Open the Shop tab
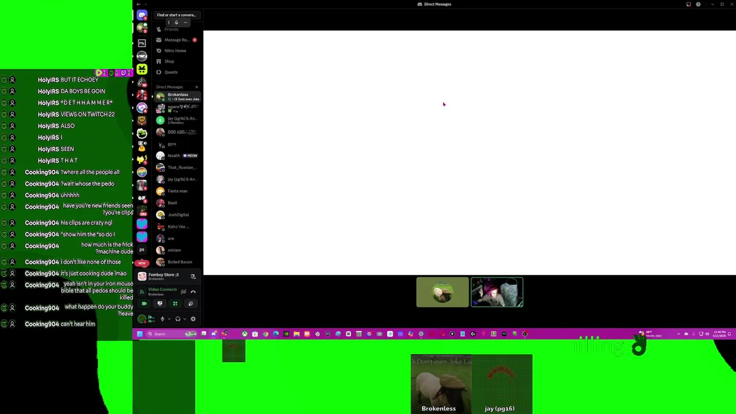The image size is (736, 414). [176, 62]
